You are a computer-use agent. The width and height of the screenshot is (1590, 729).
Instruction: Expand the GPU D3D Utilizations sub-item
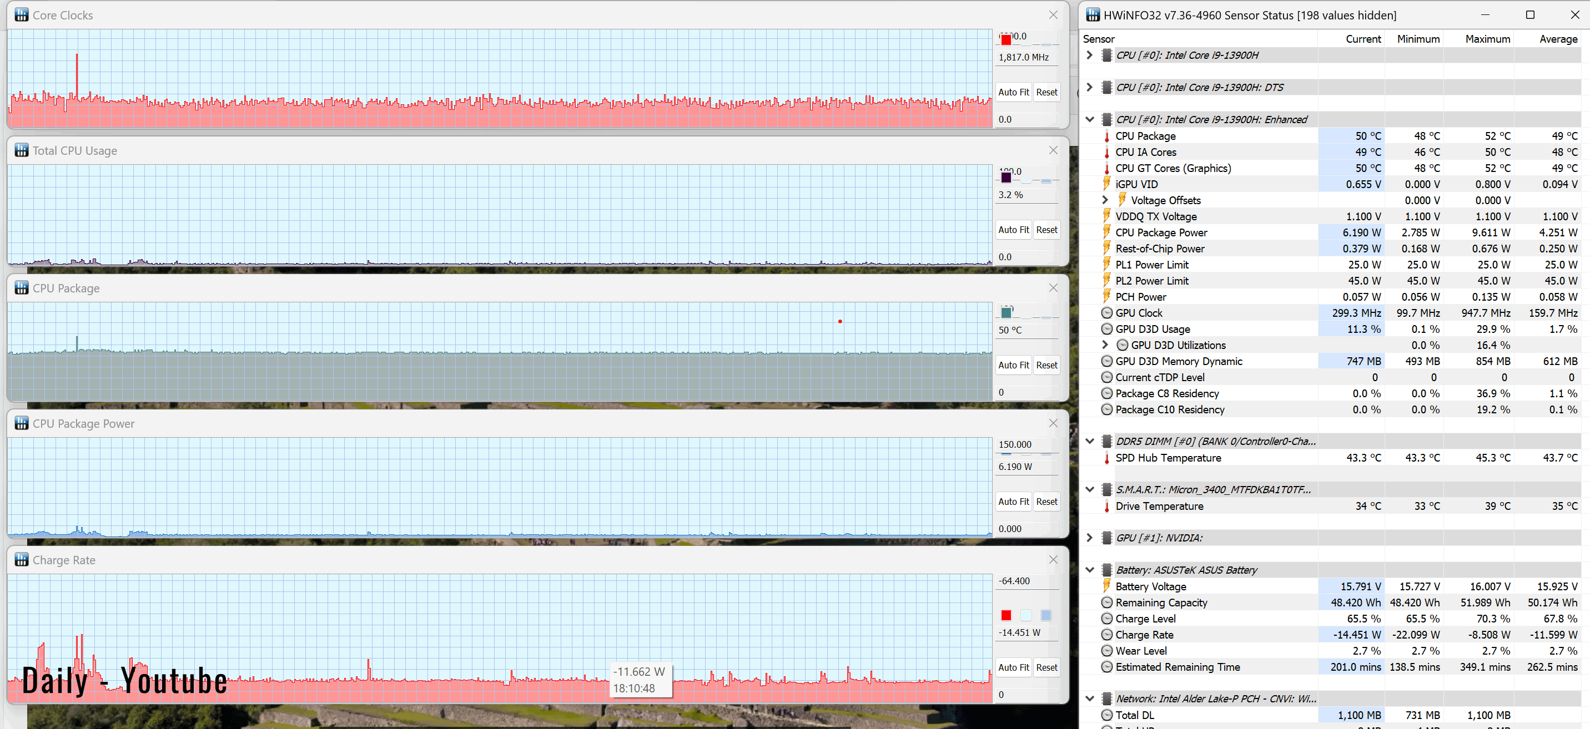click(1105, 345)
